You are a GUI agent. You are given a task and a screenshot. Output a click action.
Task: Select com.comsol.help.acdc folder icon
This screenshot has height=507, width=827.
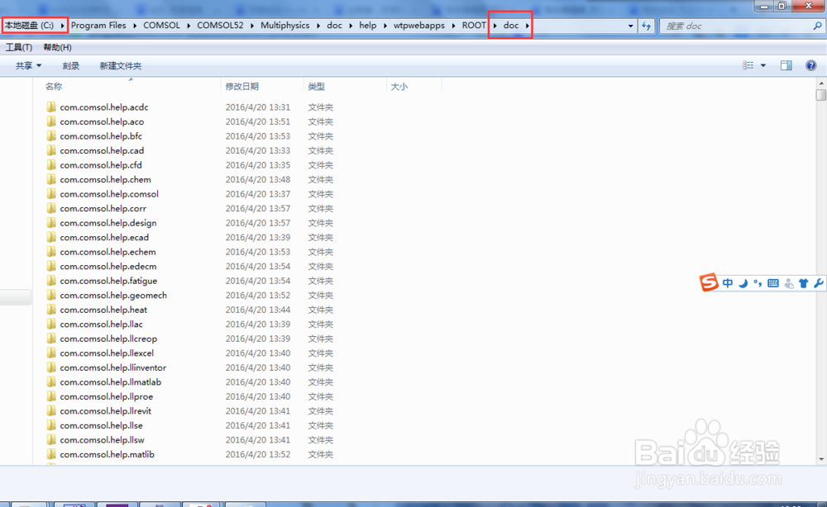tap(51, 107)
